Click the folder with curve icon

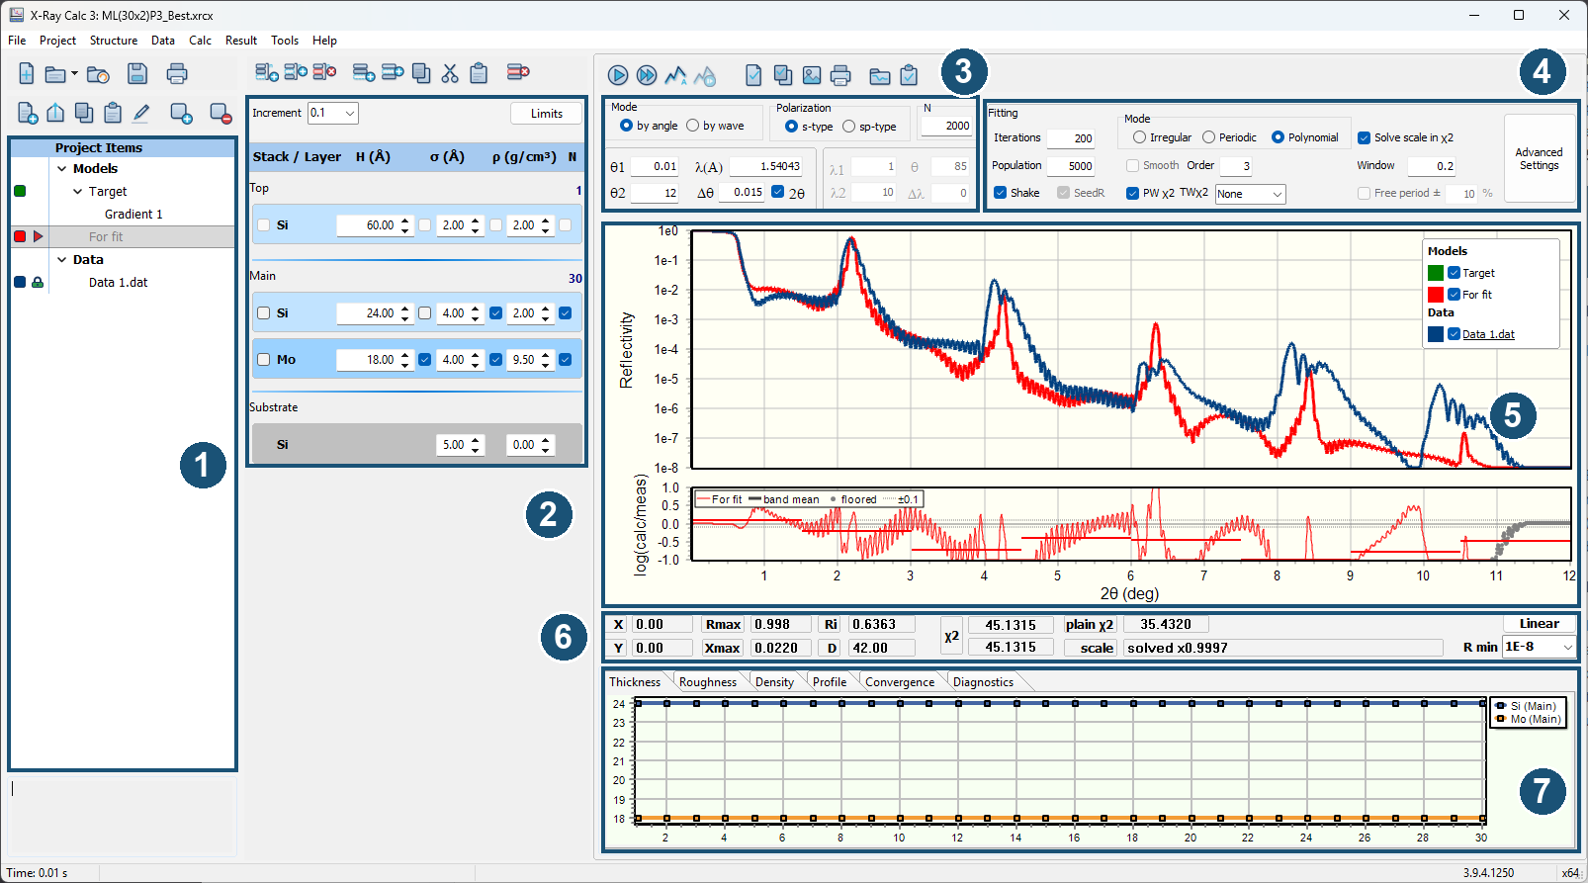tap(880, 76)
